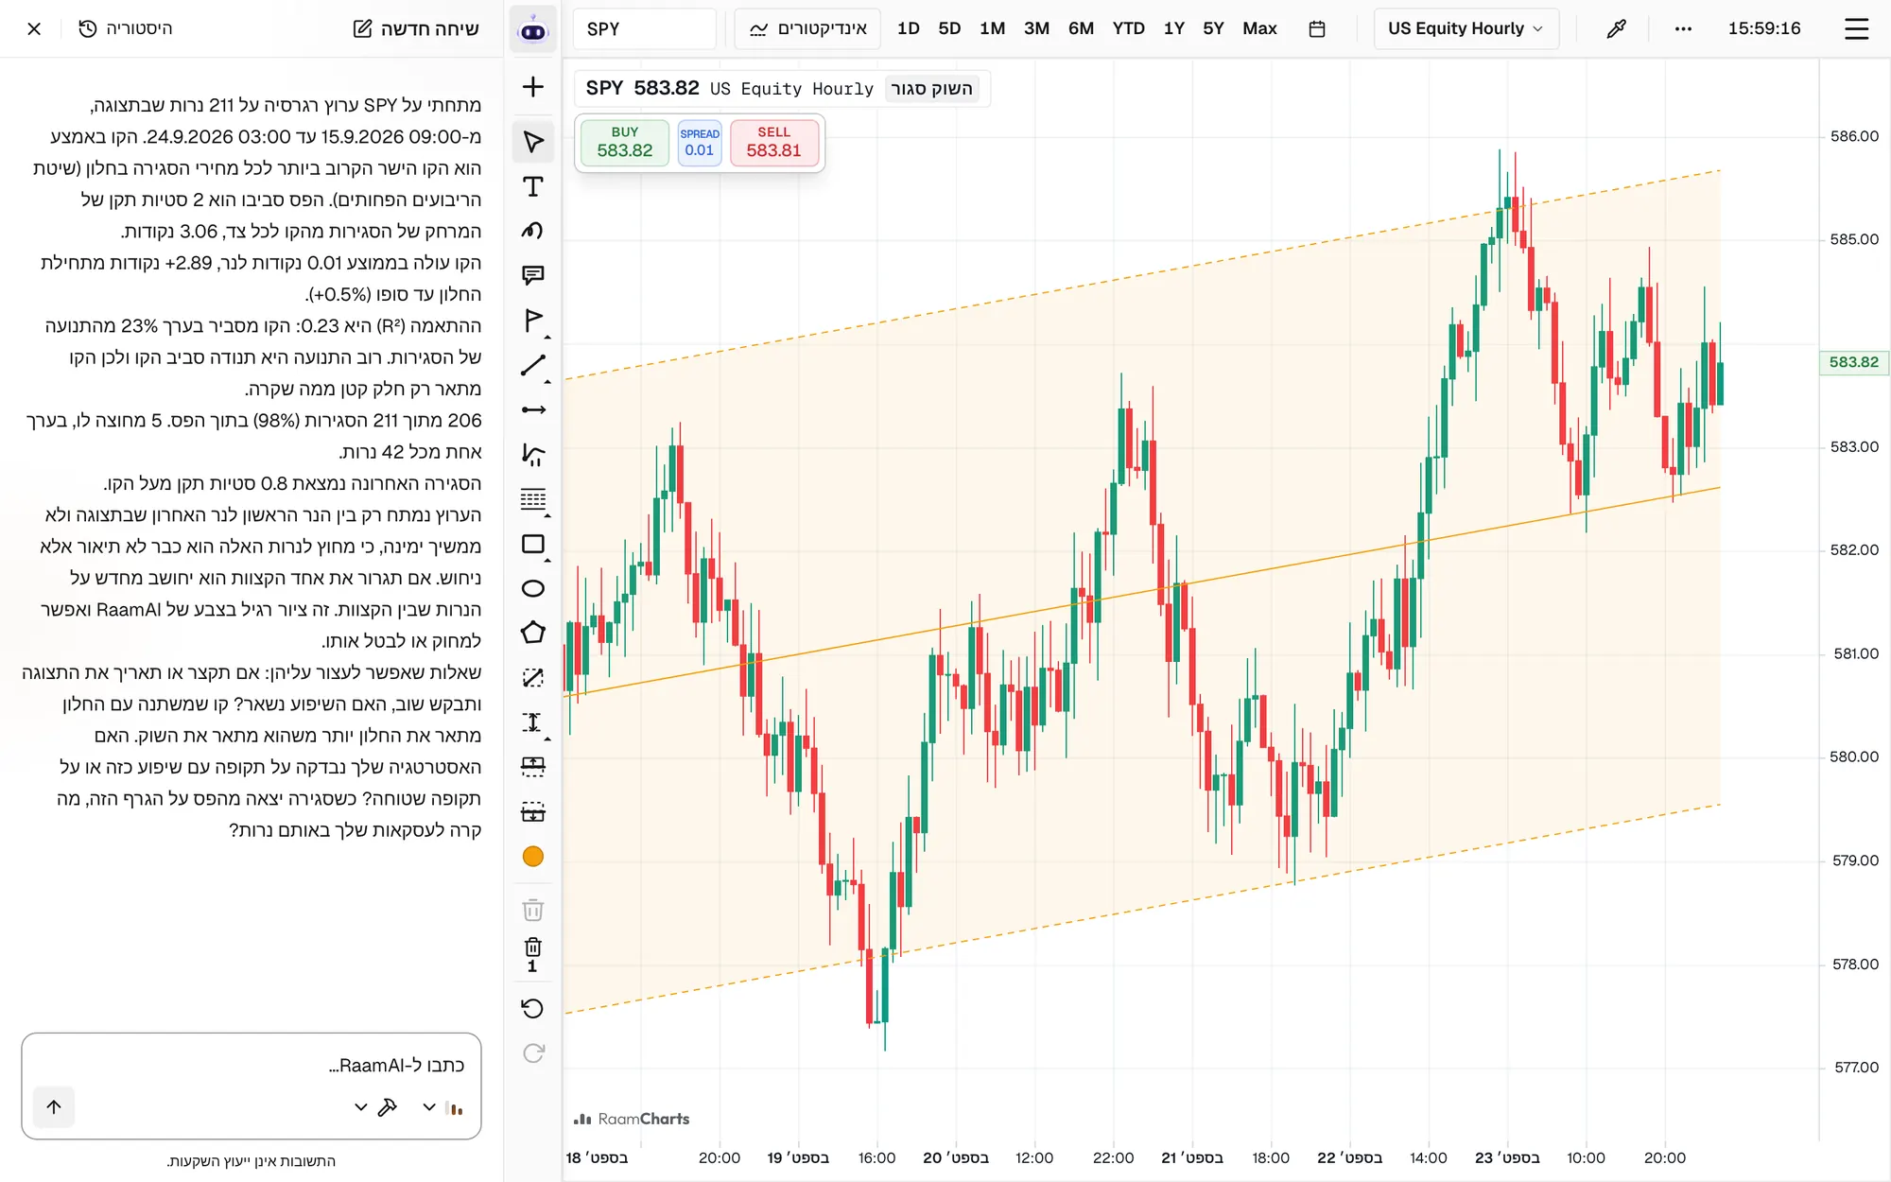Open the chart style brush settings
The height and width of the screenshot is (1182, 1891).
tap(1617, 28)
